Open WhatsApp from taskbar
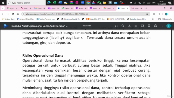Screen dimensions: 174x98 pyautogui.click(x=99, y=3)
